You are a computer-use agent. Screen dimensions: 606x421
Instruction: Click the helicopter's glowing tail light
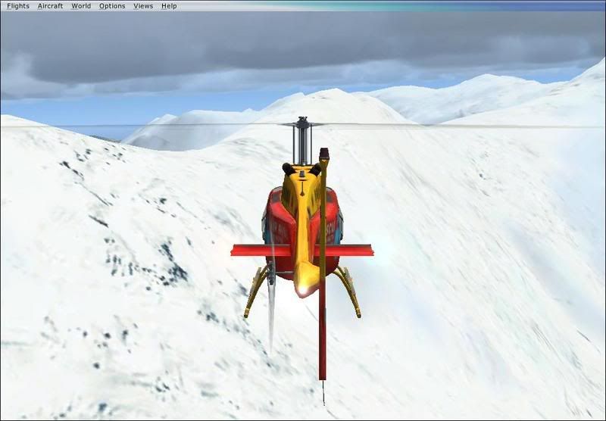303,288
